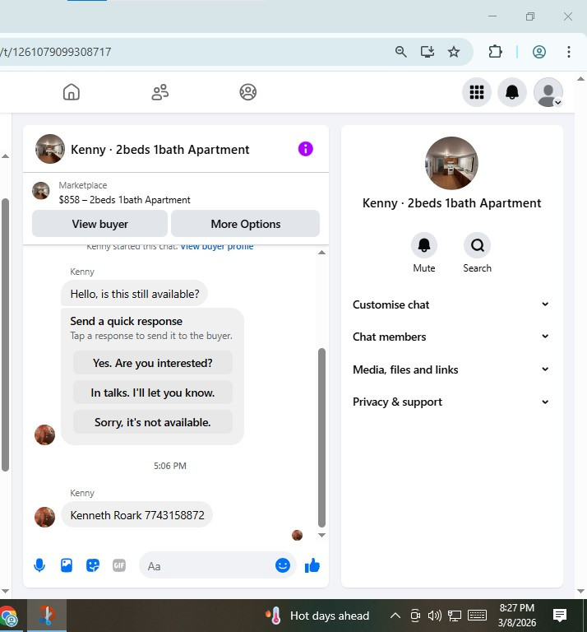Open Chrome three-dot menu
This screenshot has height=632, width=587.
coord(568,52)
